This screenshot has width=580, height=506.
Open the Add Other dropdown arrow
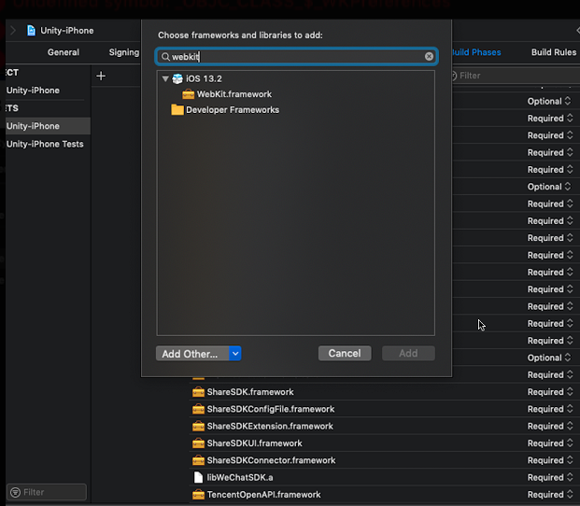(235, 353)
